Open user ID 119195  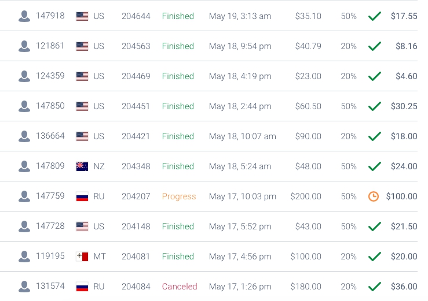[x=50, y=256]
